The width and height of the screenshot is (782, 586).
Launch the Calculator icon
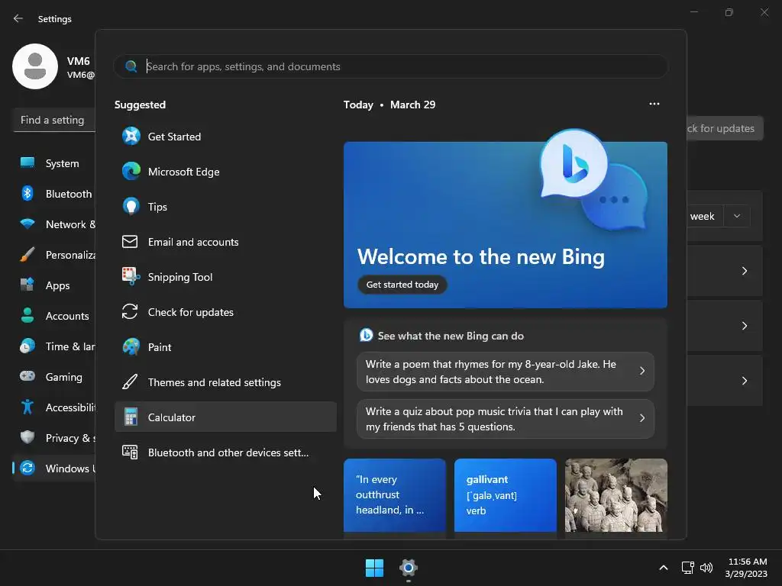click(x=131, y=417)
